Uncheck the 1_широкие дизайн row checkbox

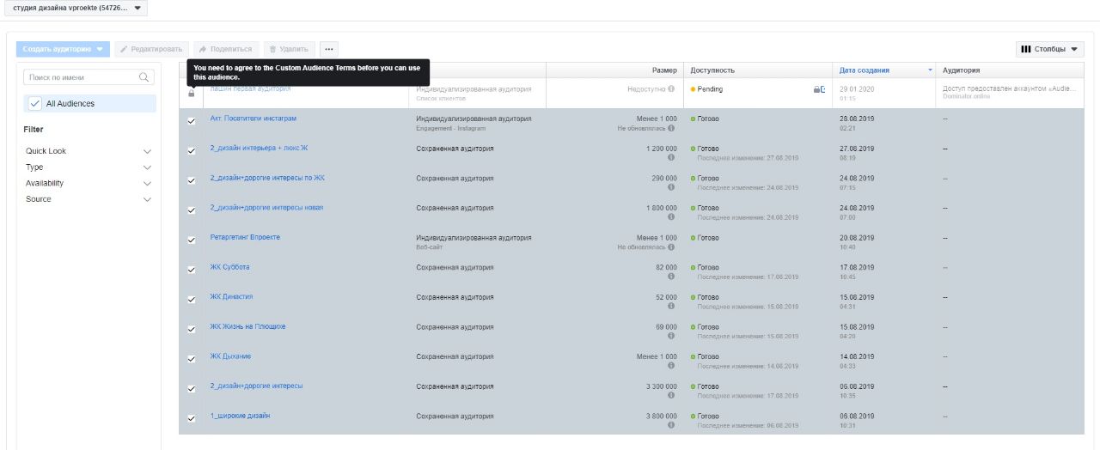click(x=192, y=419)
